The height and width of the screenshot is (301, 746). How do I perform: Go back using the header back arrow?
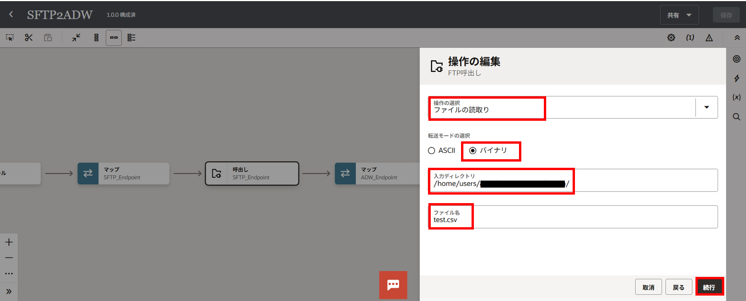pos(11,15)
